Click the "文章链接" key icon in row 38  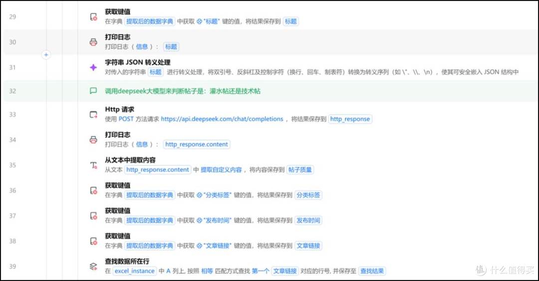click(199, 246)
